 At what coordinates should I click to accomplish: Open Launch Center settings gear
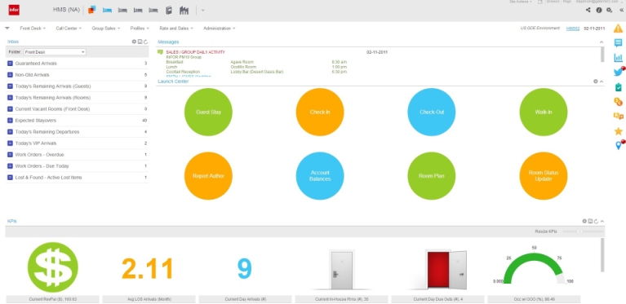click(596, 82)
